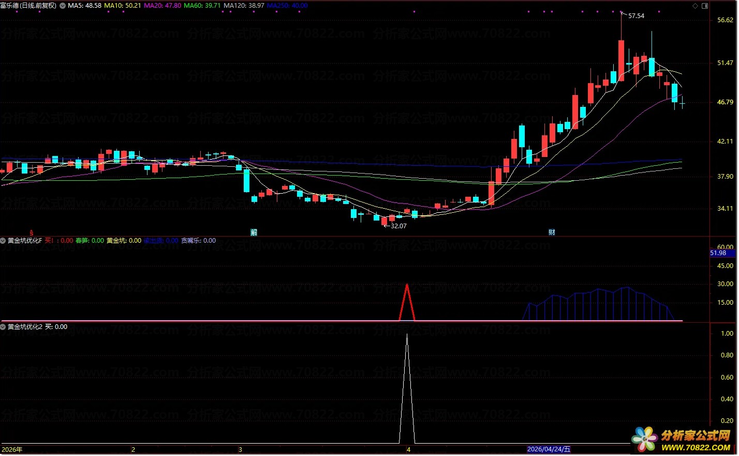Click the 黄金坑优化F indicator title
The image size is (739, 456).
(25, 241)
